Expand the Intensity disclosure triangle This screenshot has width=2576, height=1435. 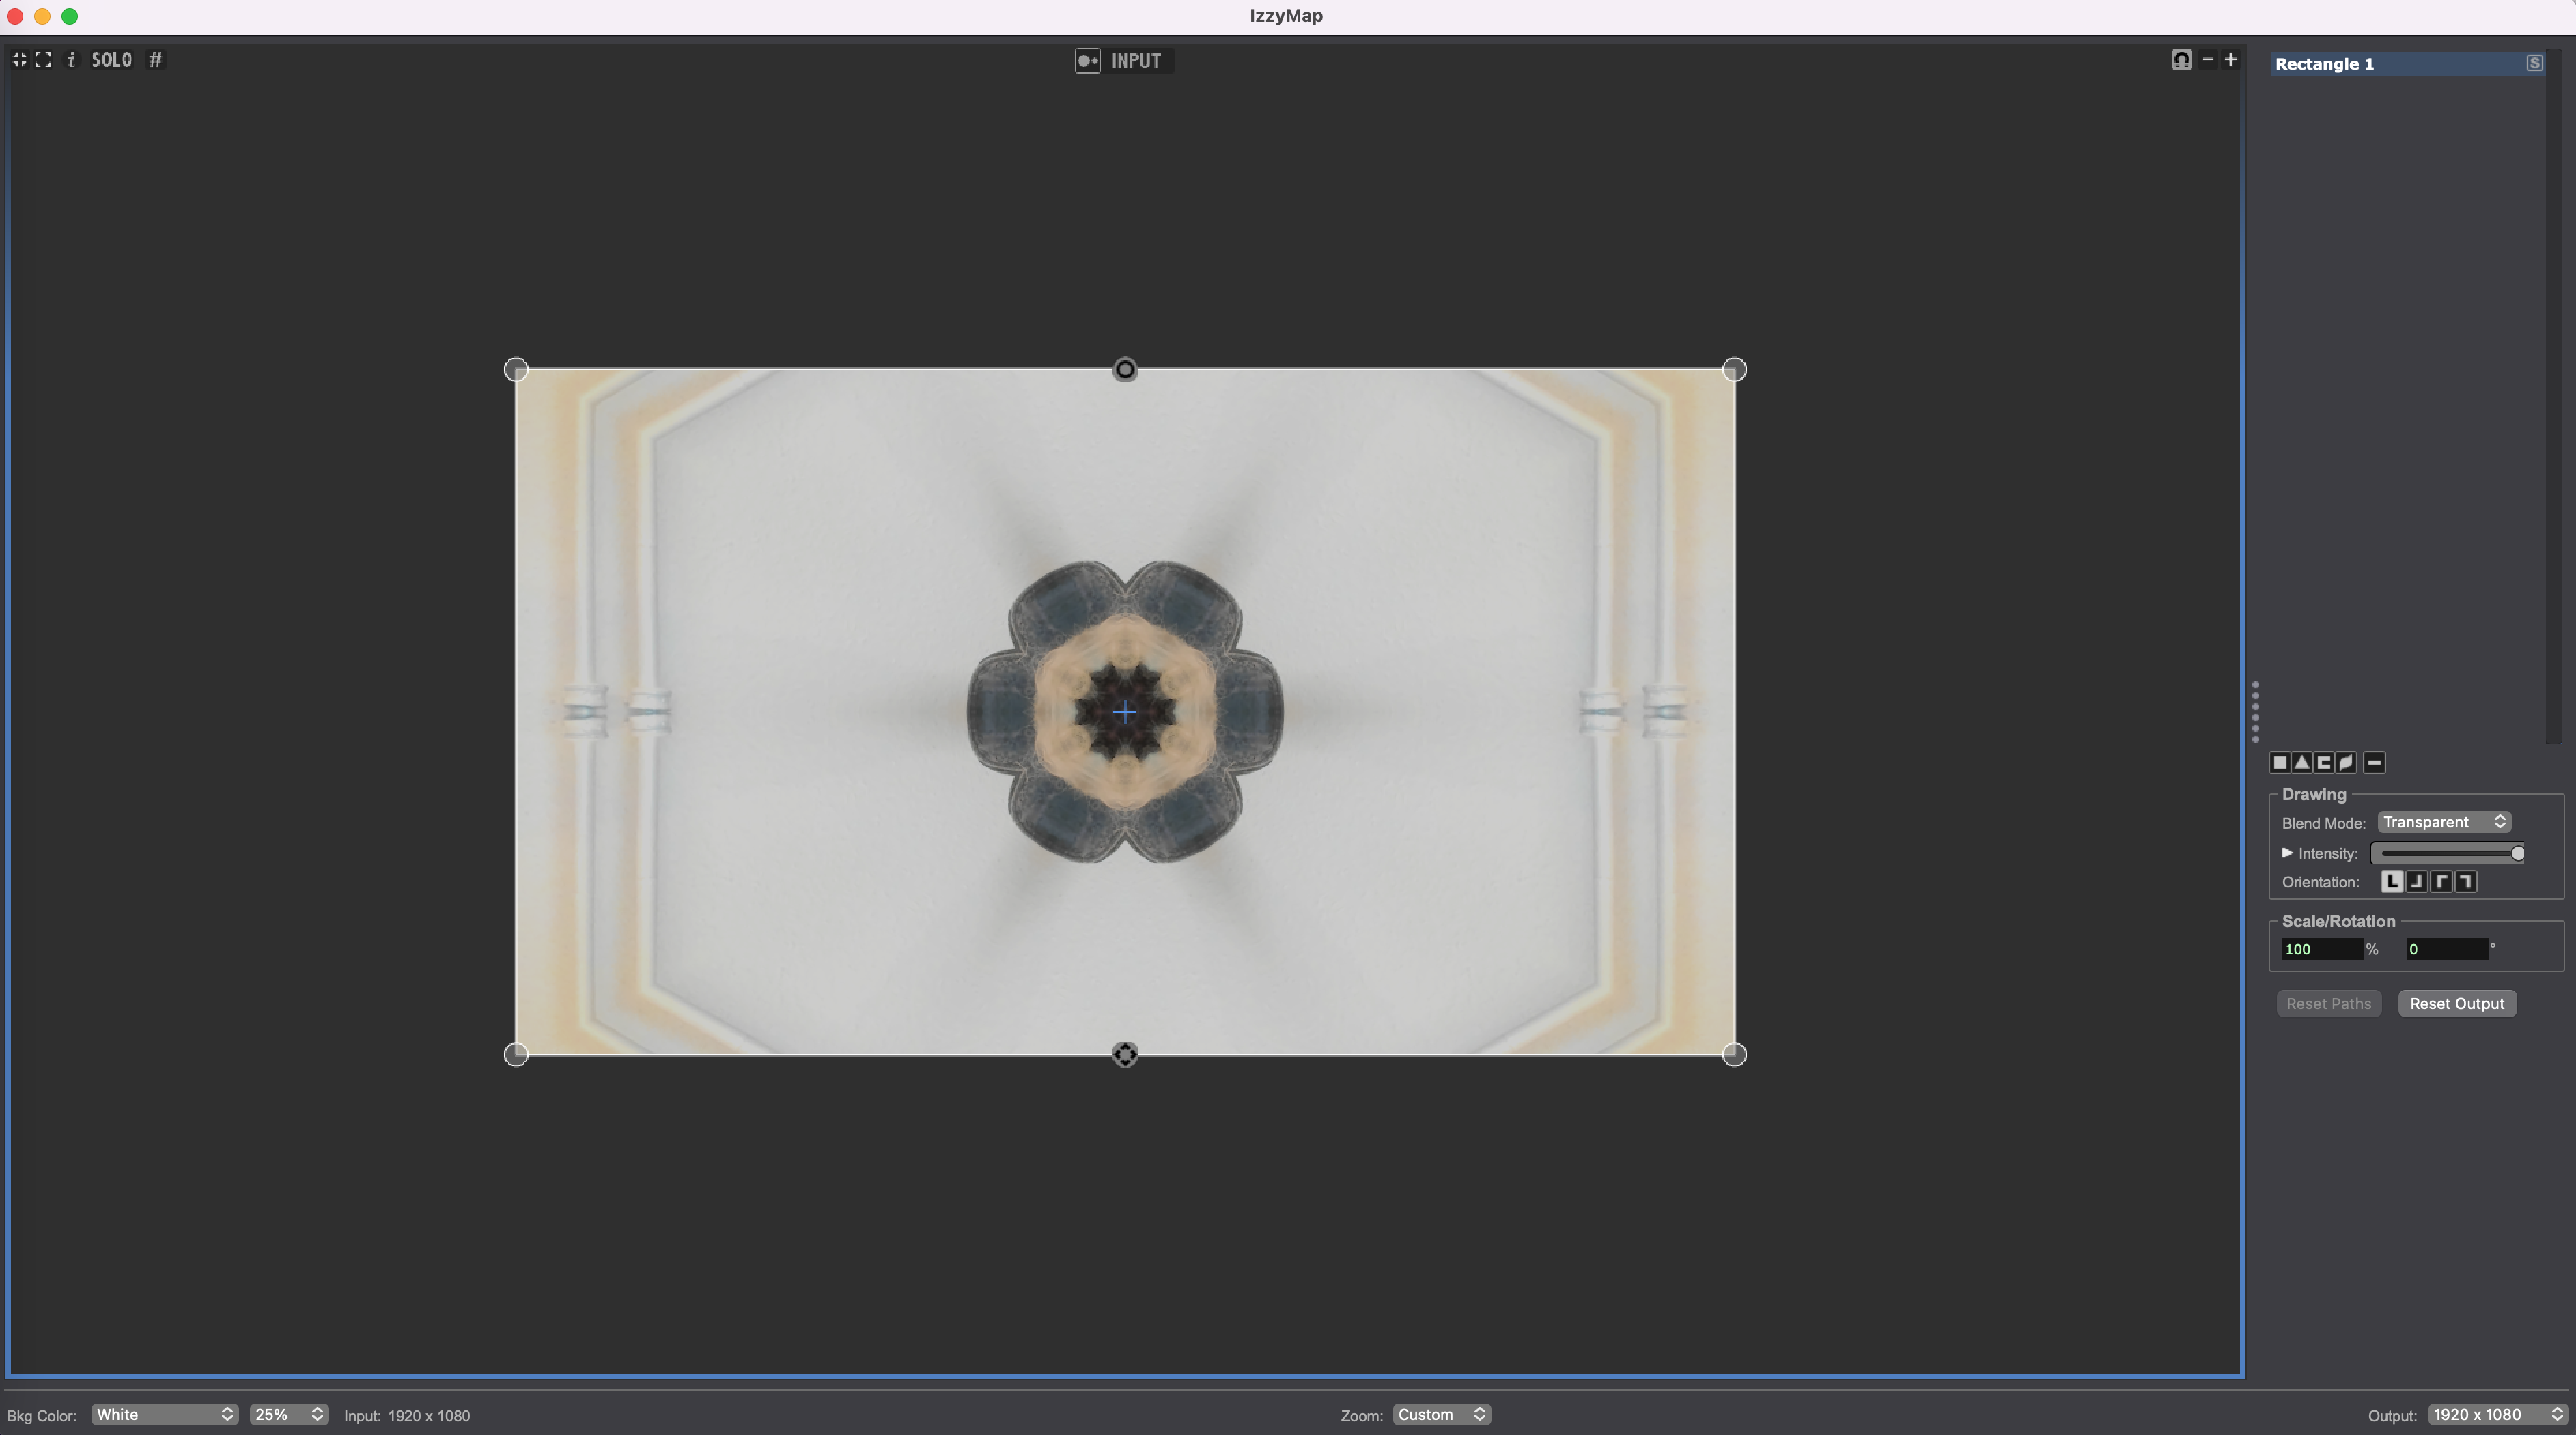(2287, 853)
